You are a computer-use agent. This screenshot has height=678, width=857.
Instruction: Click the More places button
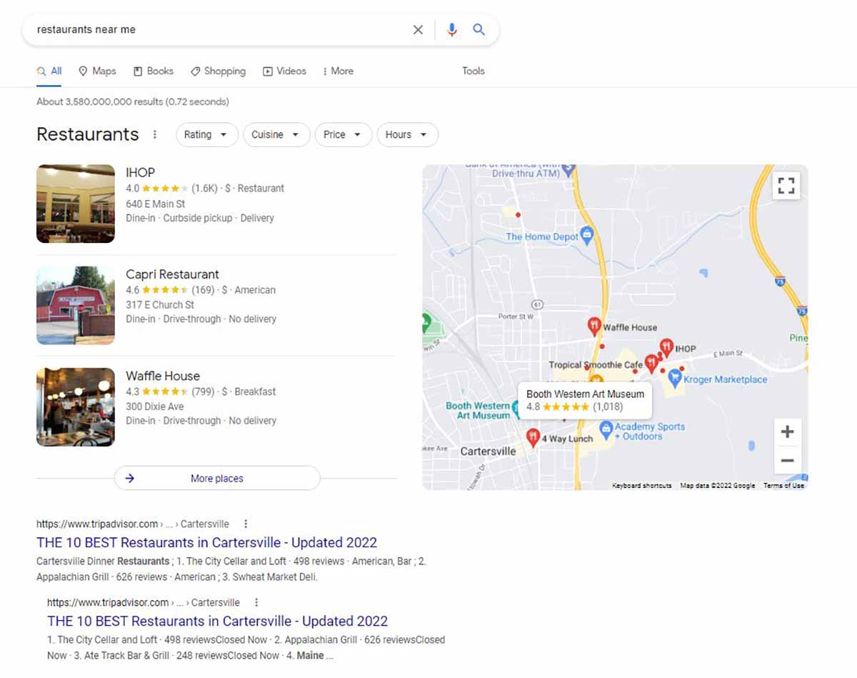(x=217, y=478)
